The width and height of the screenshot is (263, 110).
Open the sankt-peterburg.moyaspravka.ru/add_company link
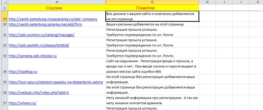point(53,19)
